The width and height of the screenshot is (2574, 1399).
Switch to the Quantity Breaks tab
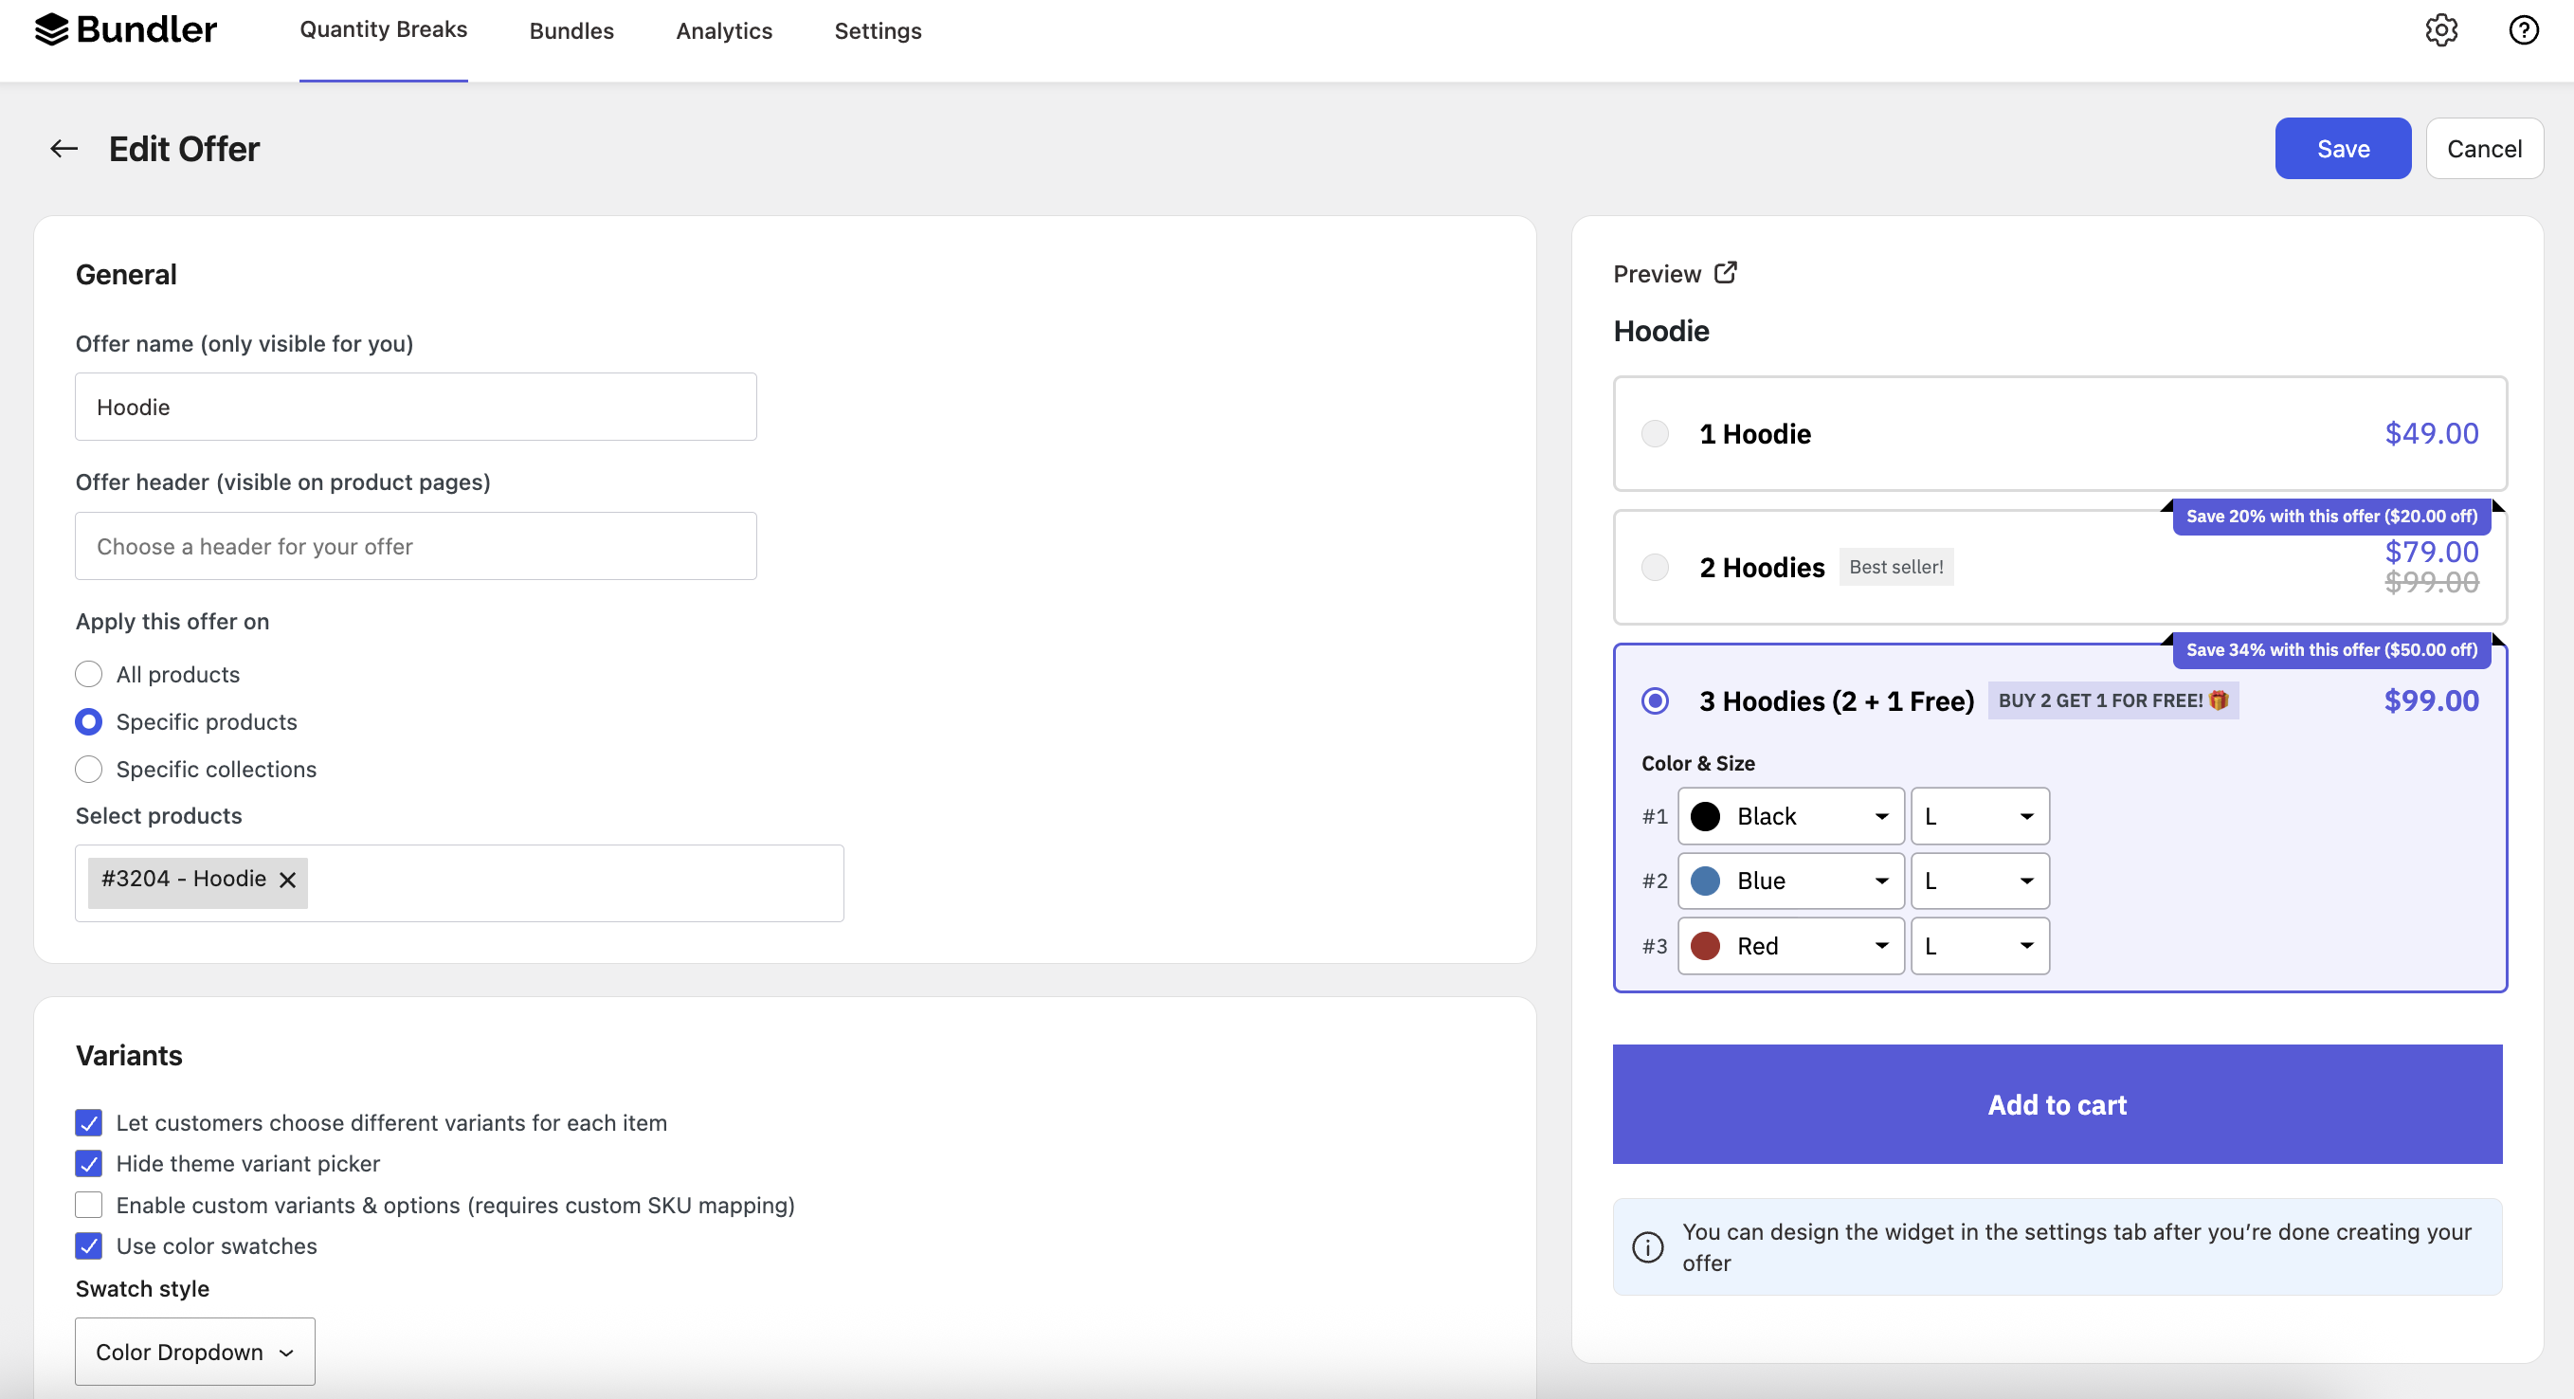384,30
